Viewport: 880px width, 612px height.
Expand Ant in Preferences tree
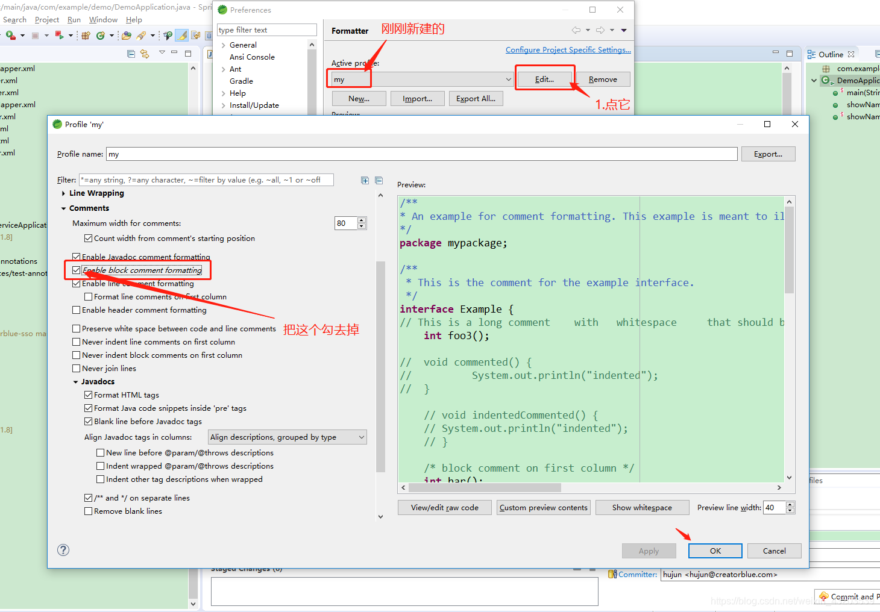coord(223,69)
